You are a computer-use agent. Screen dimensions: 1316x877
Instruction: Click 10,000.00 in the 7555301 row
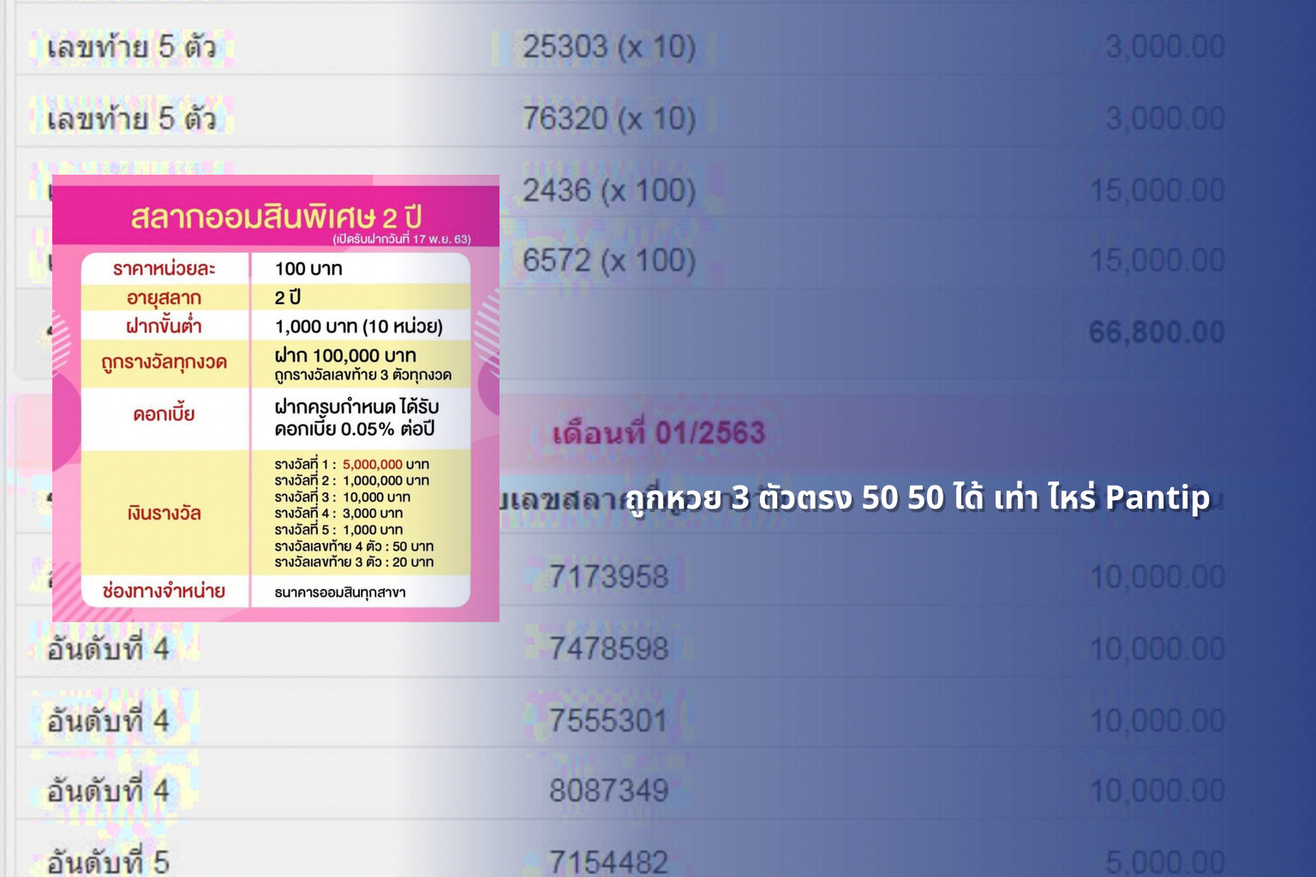[x=1157, y=720]
